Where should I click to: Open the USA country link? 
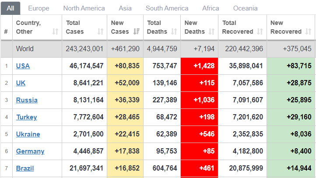point(23,66)
